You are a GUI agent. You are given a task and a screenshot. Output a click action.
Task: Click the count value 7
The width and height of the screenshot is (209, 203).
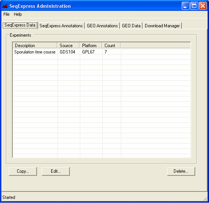click(106, 52)
